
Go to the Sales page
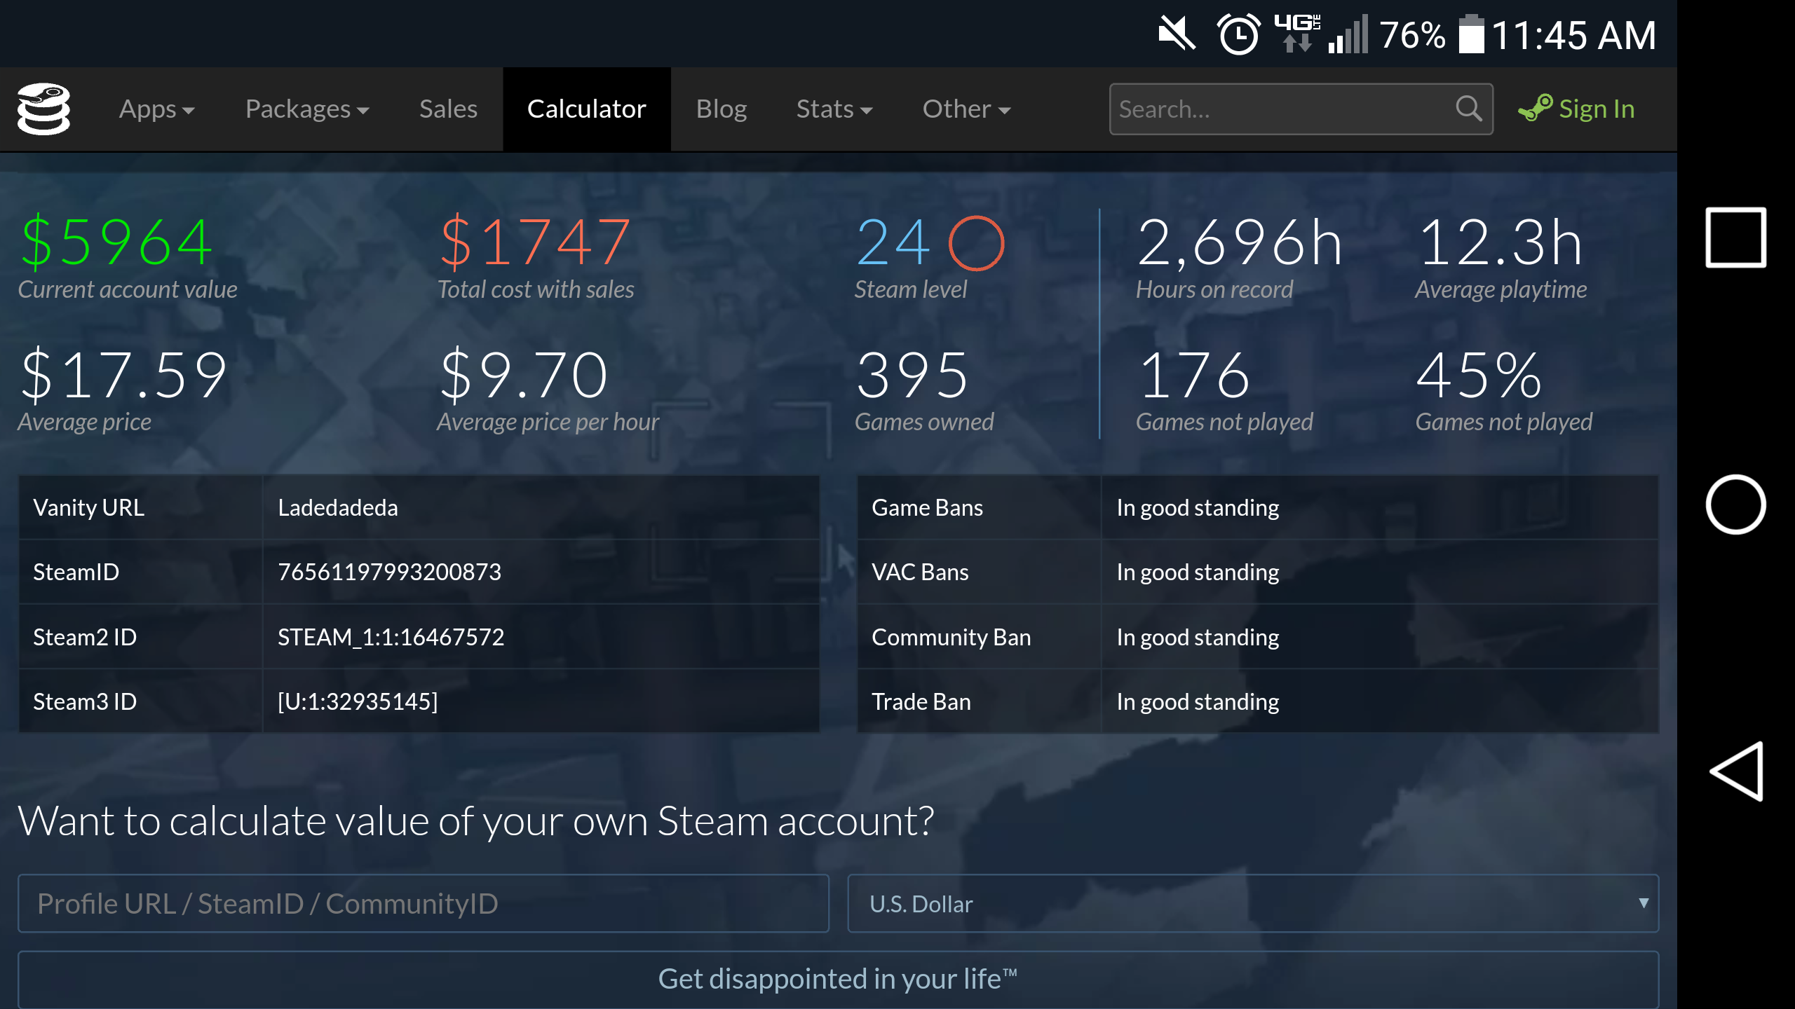(x=448, y=109)
